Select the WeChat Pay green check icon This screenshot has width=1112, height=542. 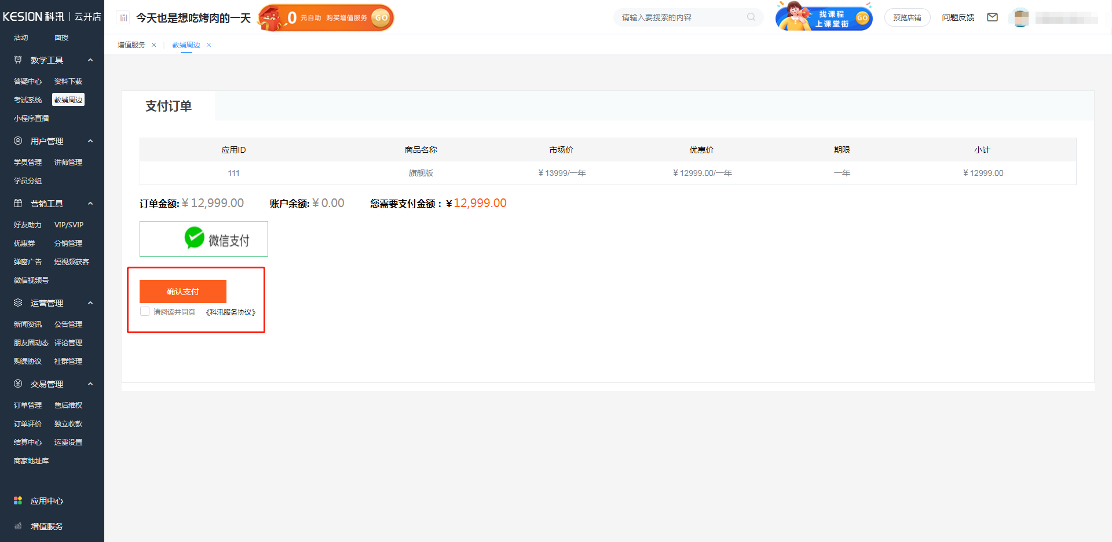194,238
